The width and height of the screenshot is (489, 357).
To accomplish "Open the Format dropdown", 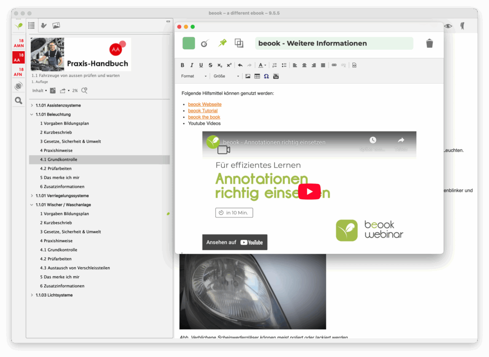I will 194,76.
